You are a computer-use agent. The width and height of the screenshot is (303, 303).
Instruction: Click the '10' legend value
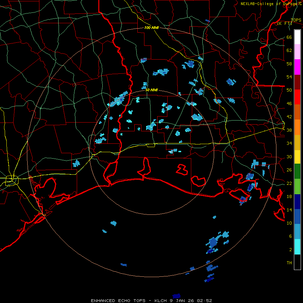click(x=289, y=223)
